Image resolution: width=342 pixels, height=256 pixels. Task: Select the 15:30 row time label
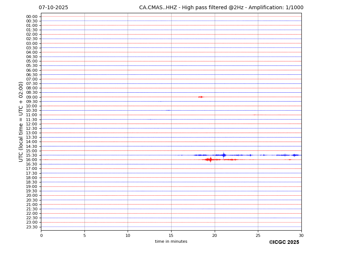point(32,155)
